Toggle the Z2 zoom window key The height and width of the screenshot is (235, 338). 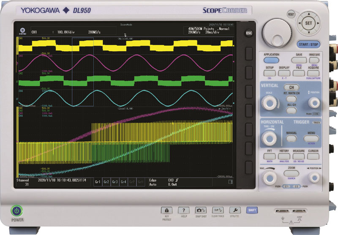point(297,186)
